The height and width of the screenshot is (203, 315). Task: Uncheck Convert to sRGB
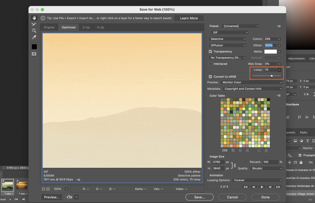[210, 76]
